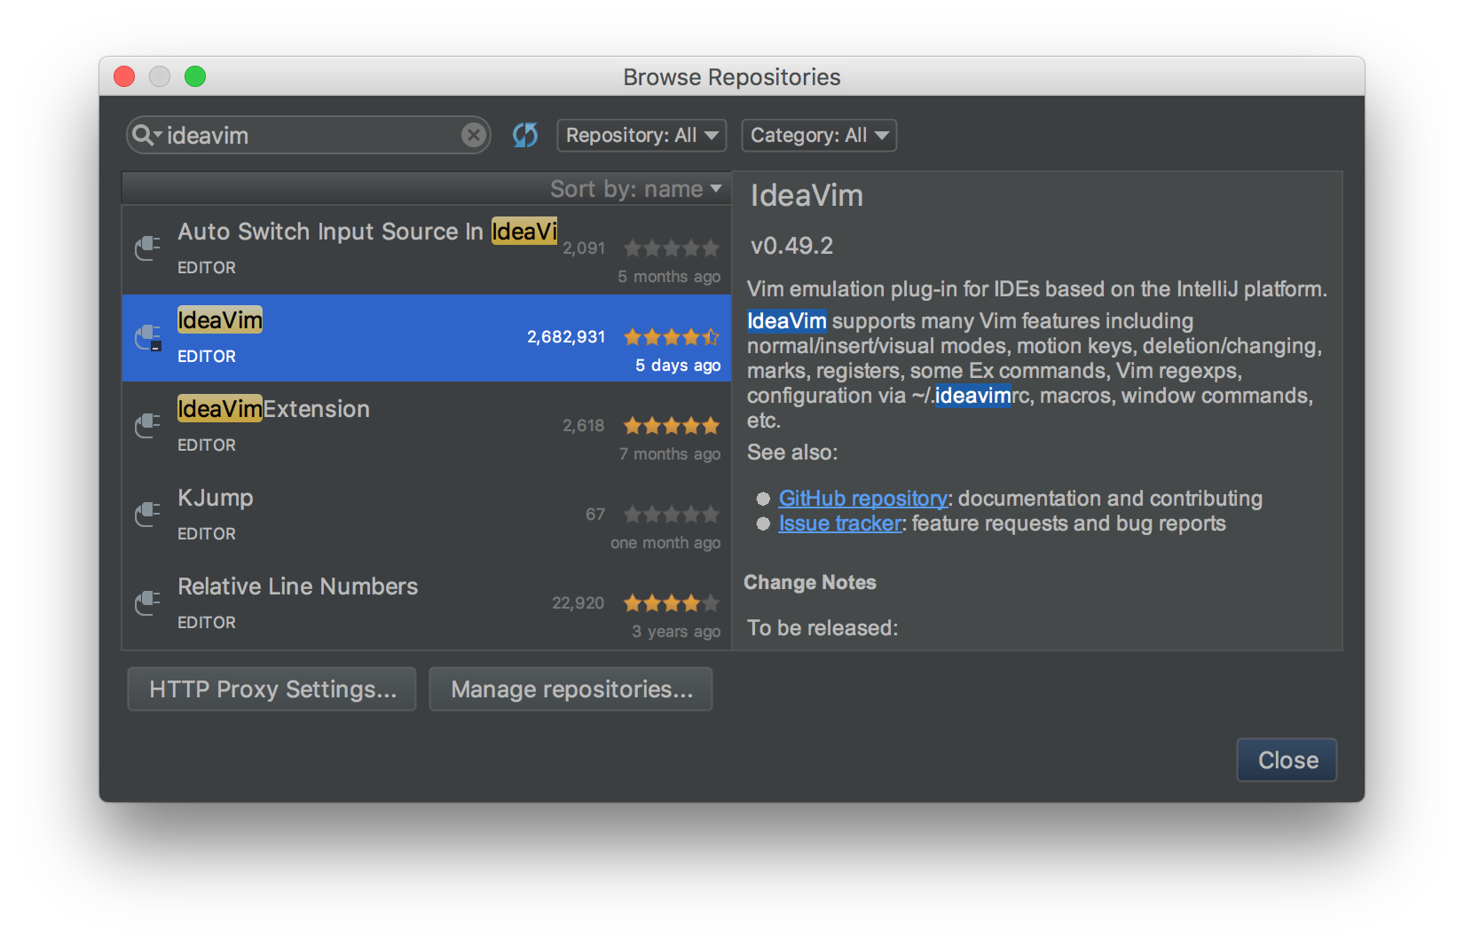Expand the Sort by: name menu
The image size is (1464, 944).
coord(635,189)
